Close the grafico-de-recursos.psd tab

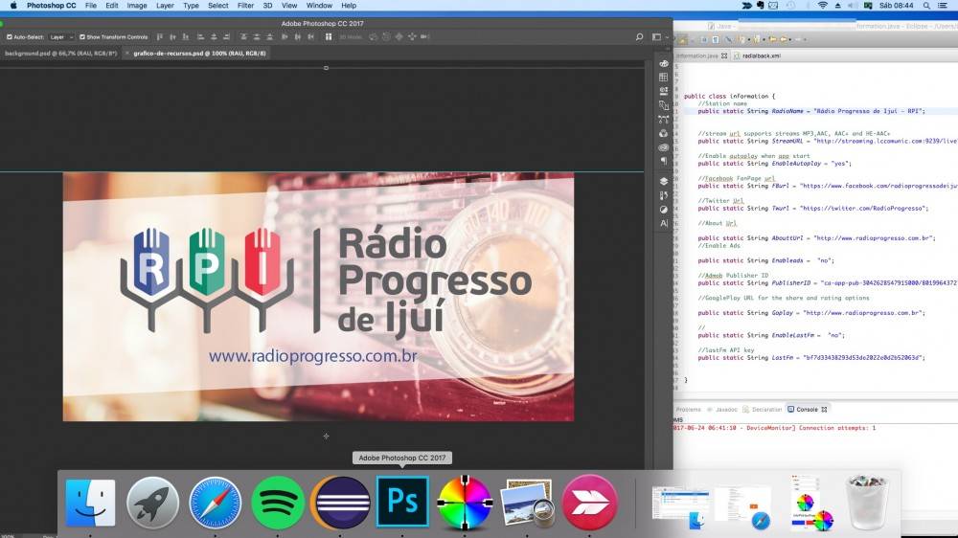pyautogui.click(x=127, y=53)
